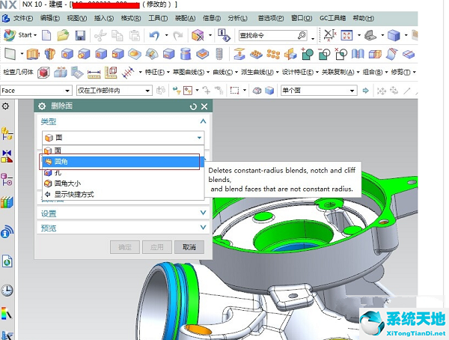This screenshot has height=340, width=449.
Task: Open the 派生曲线(U) toolbar dropdown
Action: point(260,72)
